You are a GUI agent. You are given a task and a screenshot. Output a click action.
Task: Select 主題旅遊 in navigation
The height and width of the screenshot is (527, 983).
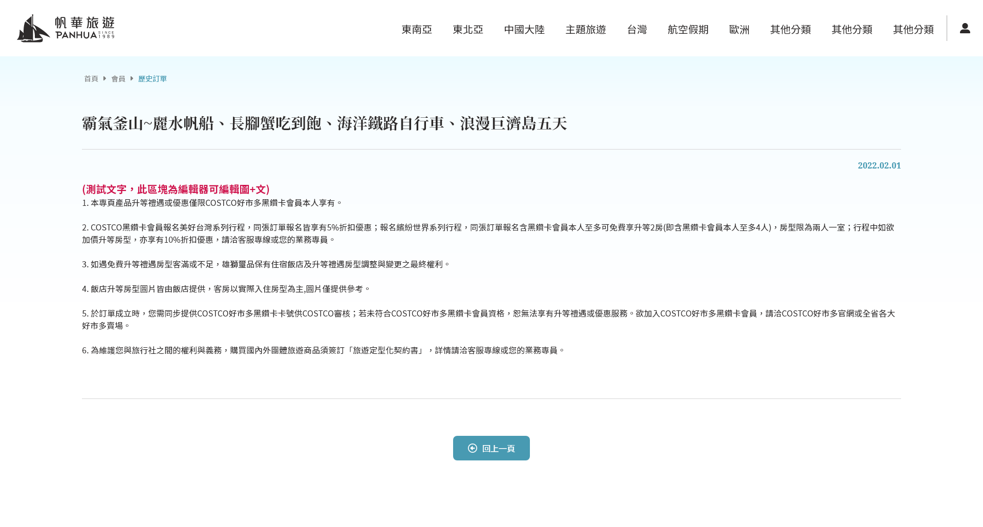[586, 29]
